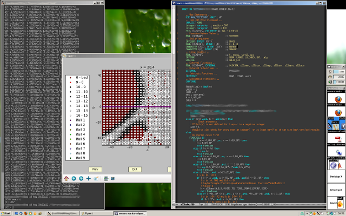Click the second monitor bar in the small widget

(x=339, y=77)
